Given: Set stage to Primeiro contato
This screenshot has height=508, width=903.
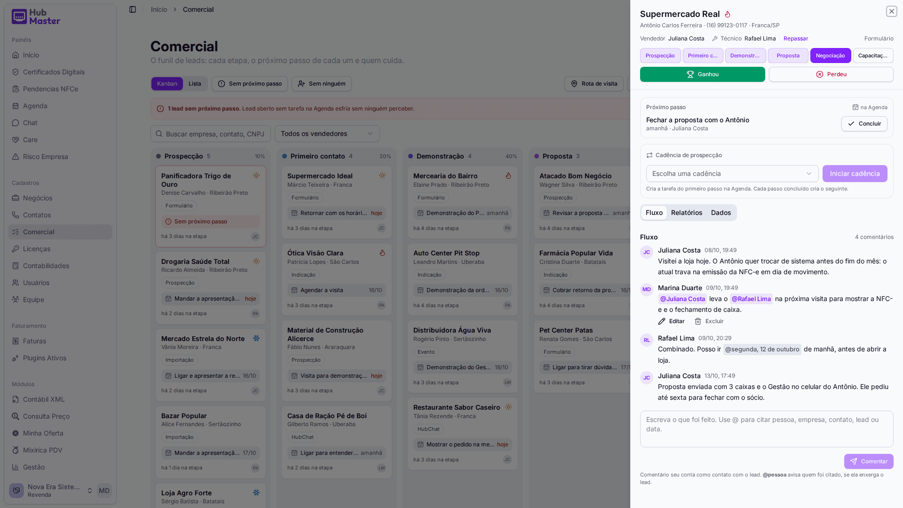Looking at the screenshot, I should click(x=703, y=56).
